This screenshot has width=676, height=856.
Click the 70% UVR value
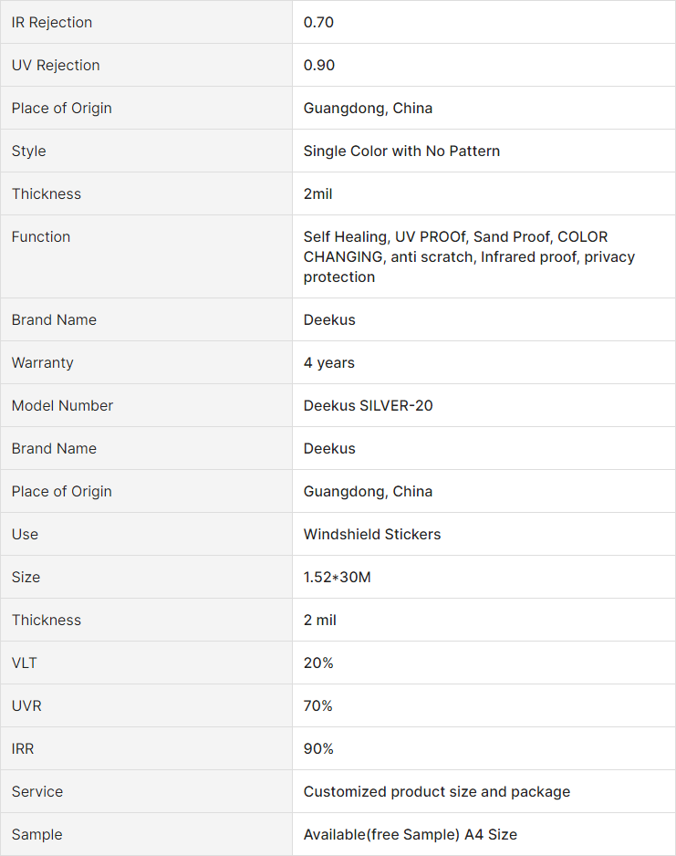click(x=318, y=705)
